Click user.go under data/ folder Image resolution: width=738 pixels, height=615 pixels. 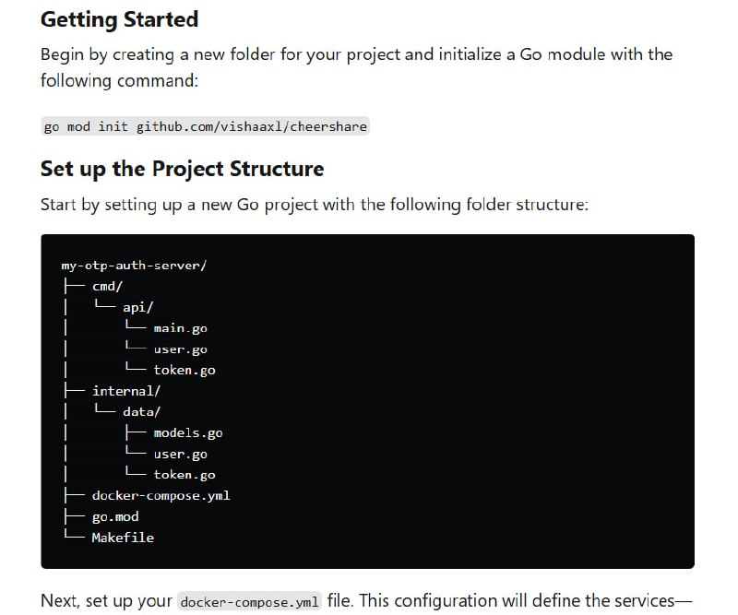pos(180,455)
